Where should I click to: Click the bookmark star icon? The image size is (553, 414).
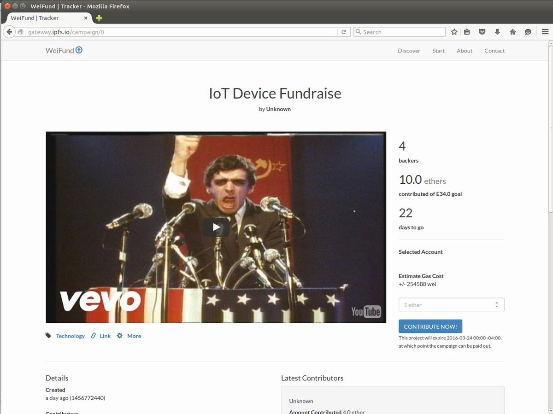coord(454,32)
